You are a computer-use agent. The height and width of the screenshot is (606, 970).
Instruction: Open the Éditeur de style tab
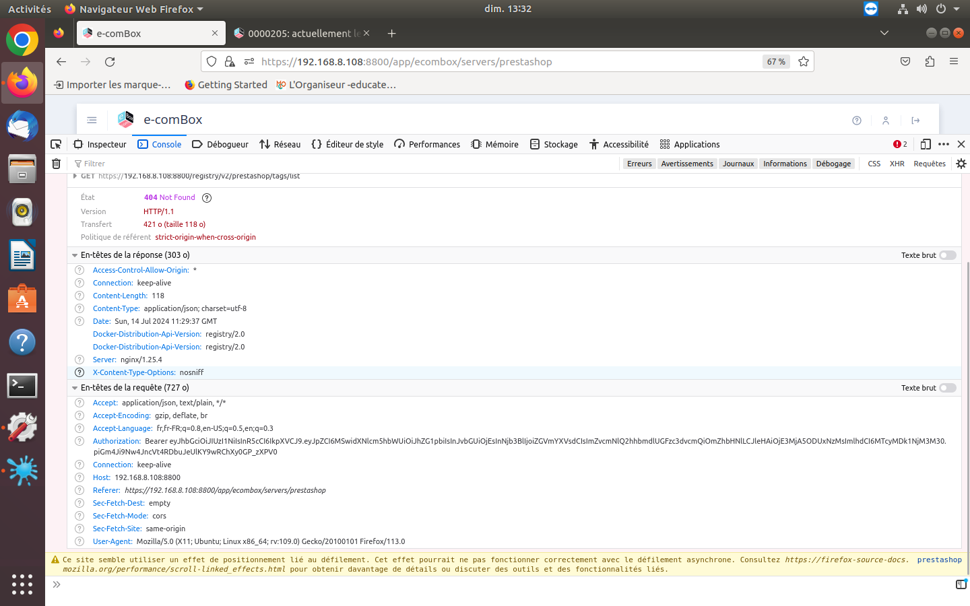point(348,144)
